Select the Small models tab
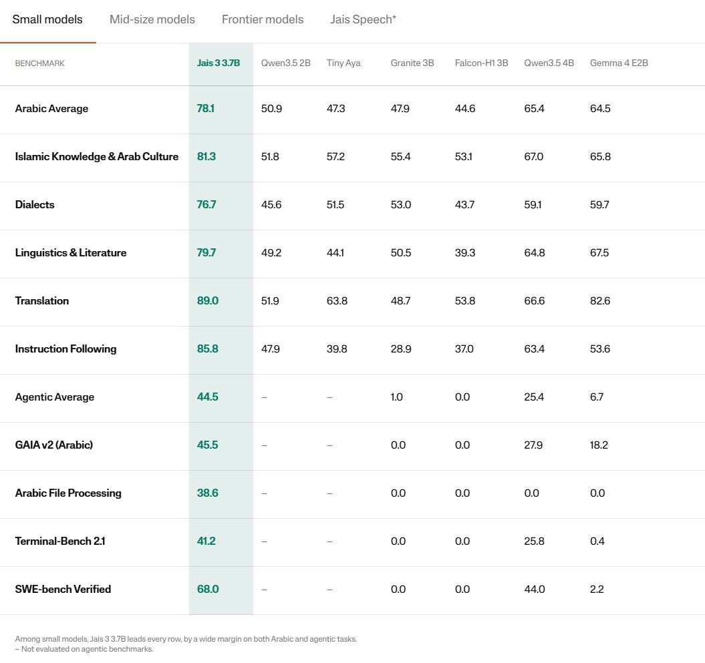705x663 pixels. click(47, 19)
